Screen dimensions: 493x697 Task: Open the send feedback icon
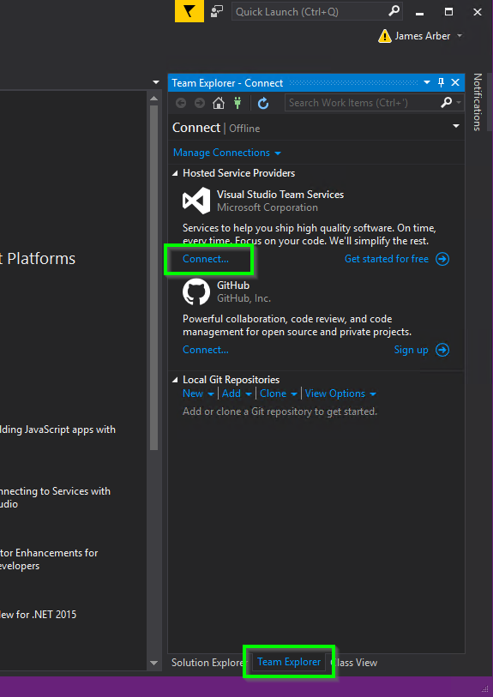click(x=217, y=11)
